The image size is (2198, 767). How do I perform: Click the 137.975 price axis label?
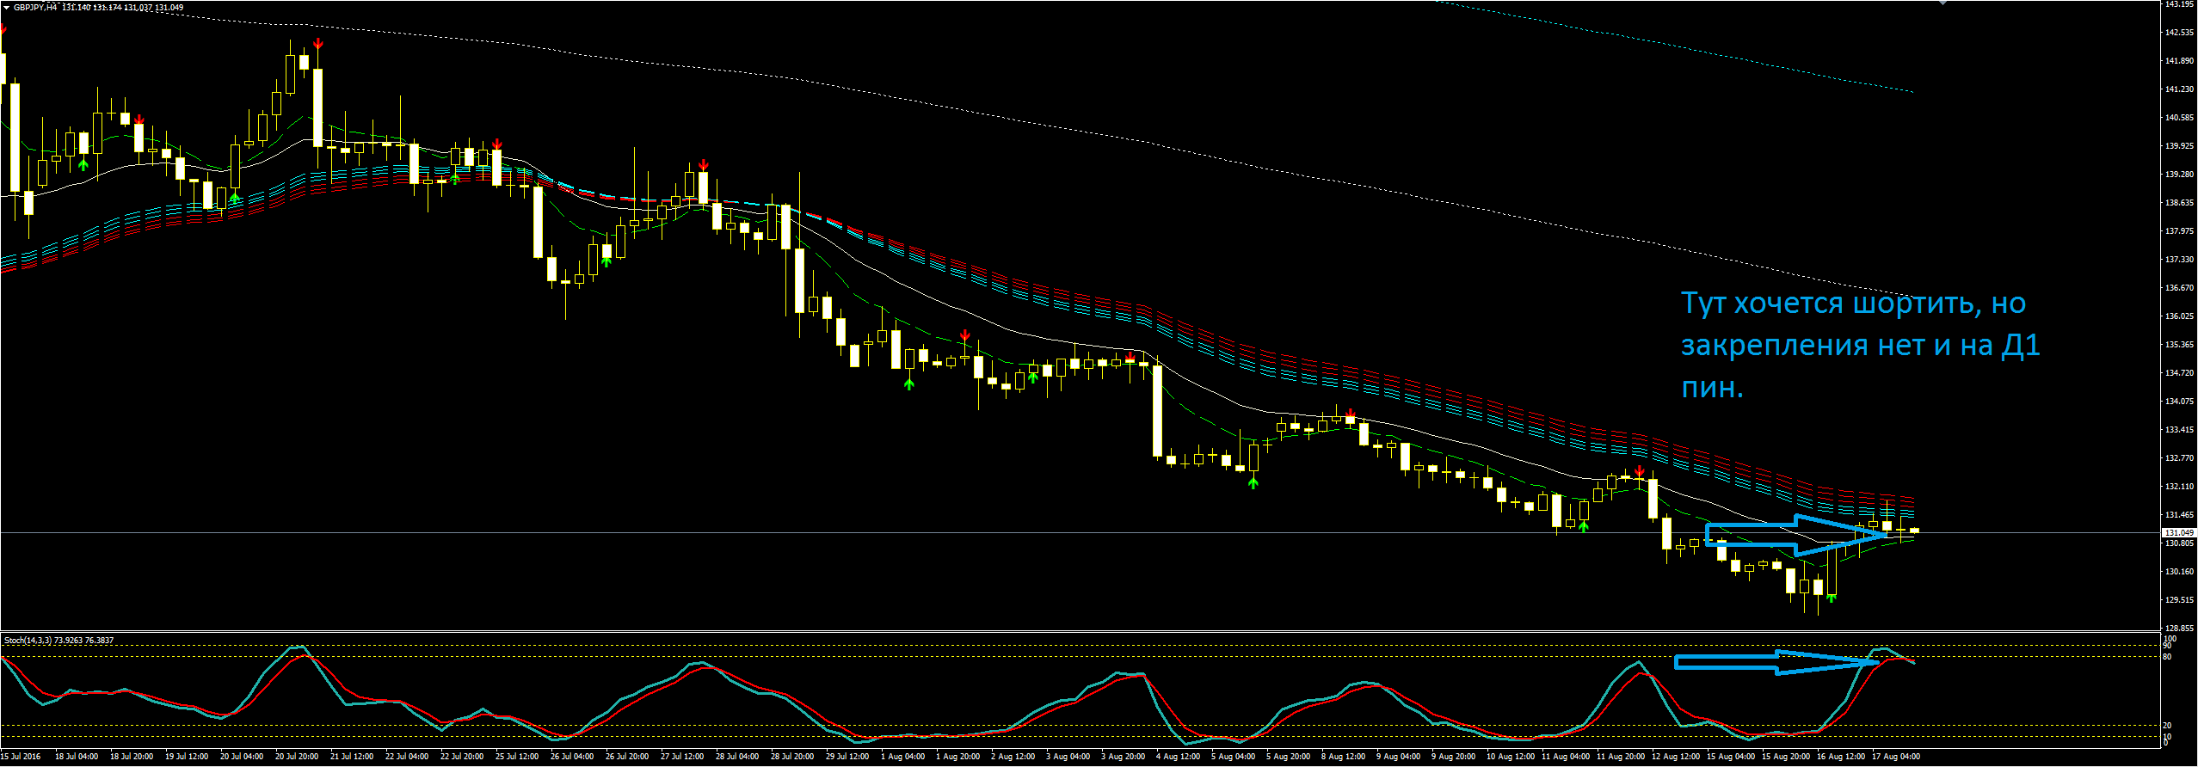click(2178, 231)
